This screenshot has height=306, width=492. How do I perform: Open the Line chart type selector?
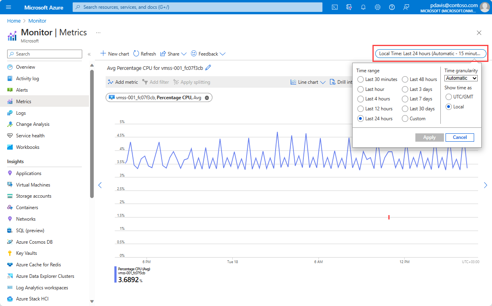tap(308, 82)
